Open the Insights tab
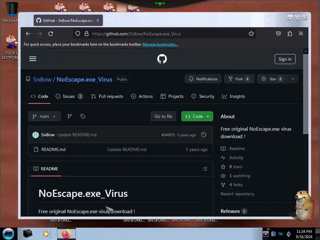 (x=233, y=96)
